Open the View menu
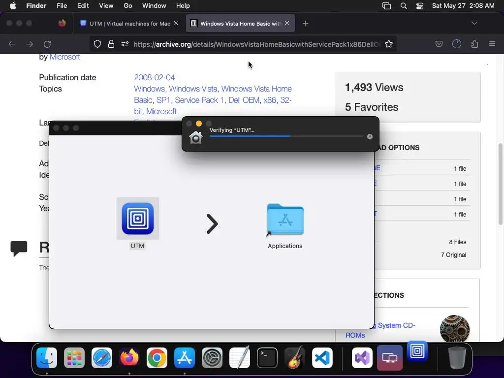The width and height of the screenshot is (504, 378). (x=106, y=6)
